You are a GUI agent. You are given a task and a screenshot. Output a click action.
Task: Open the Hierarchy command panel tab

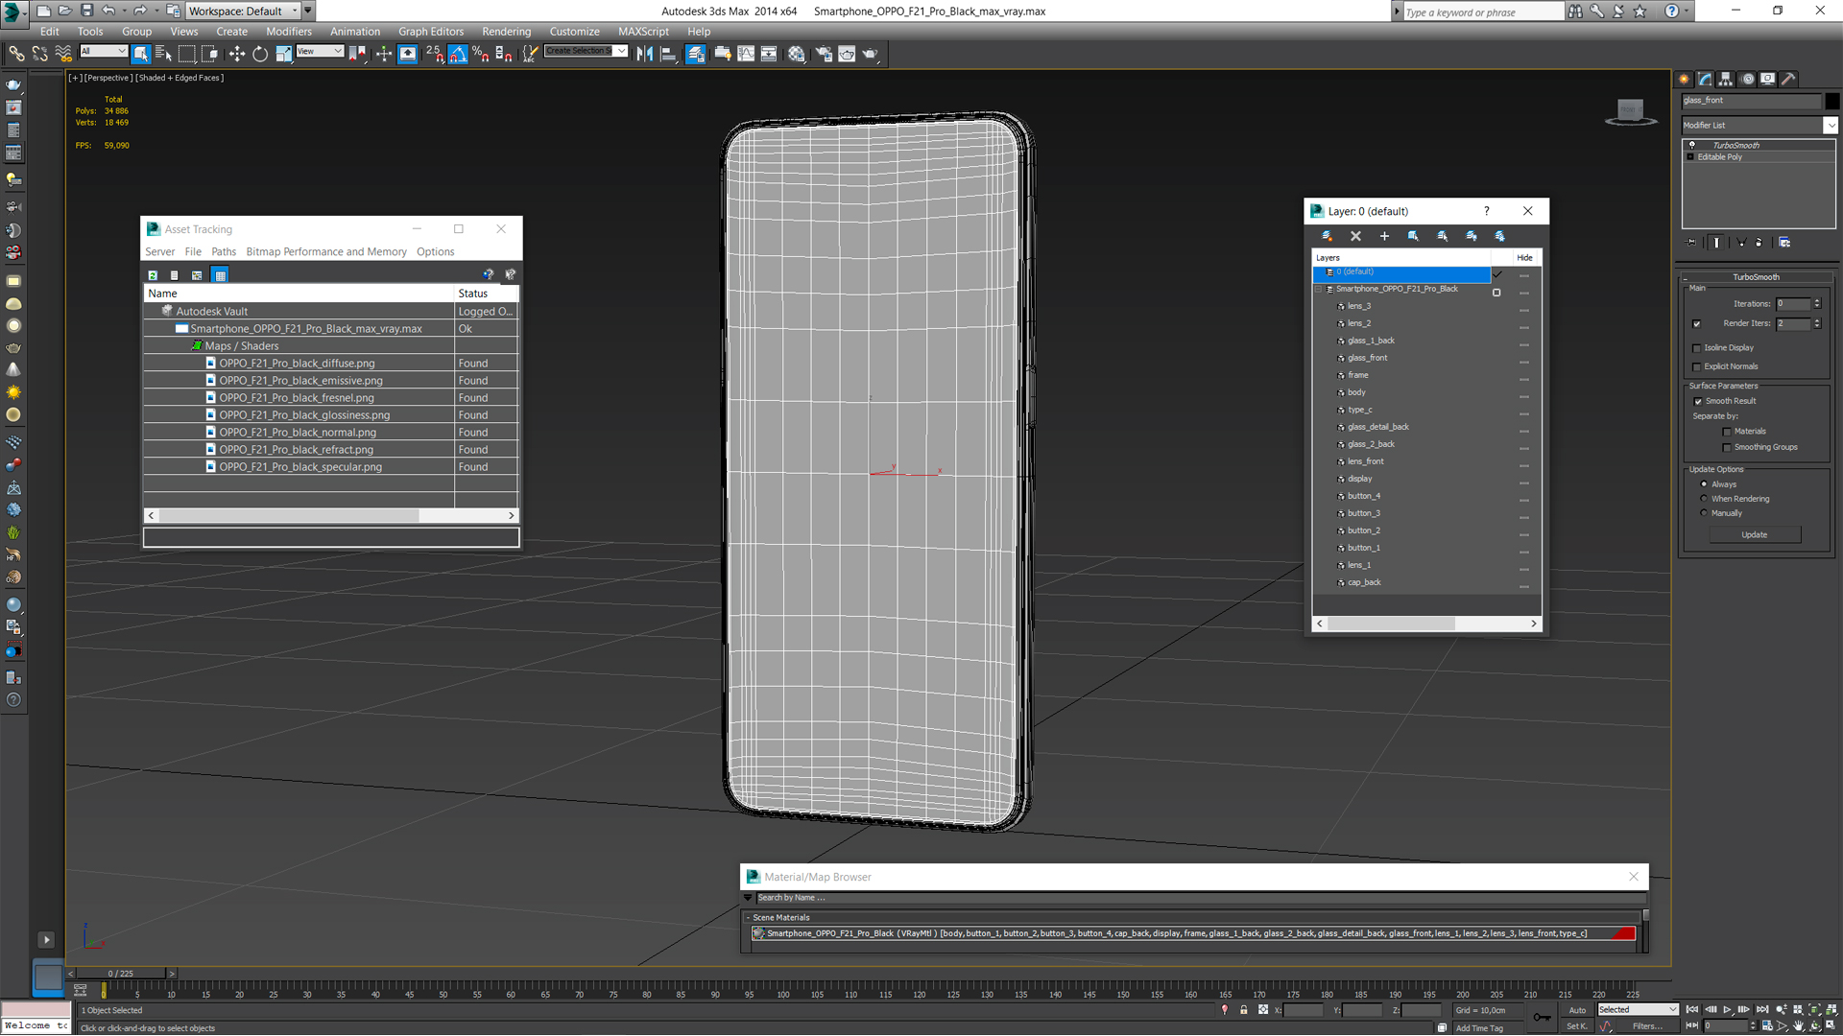coord(1726,80)
